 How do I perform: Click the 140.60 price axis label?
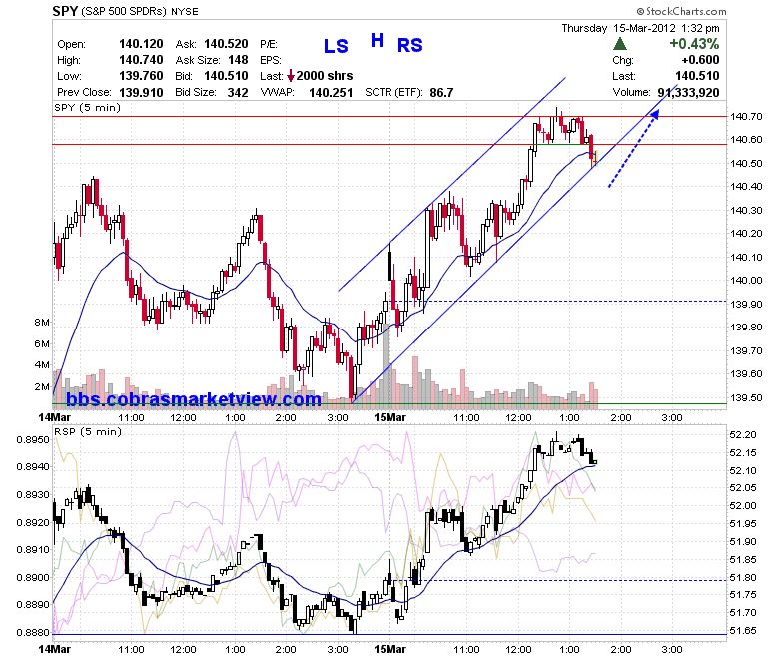coord(746,140)
